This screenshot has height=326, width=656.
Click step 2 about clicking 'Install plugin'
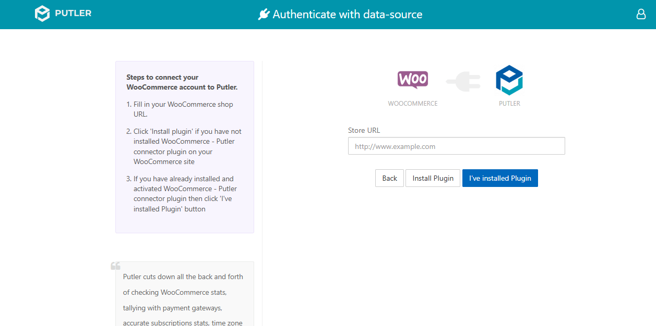click(188, 147)
